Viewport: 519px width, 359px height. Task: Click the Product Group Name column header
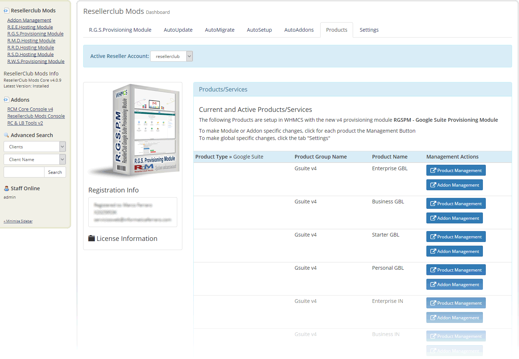[321, 157]
